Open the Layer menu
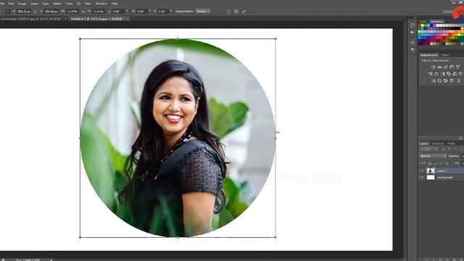 (x=34, y=4)
